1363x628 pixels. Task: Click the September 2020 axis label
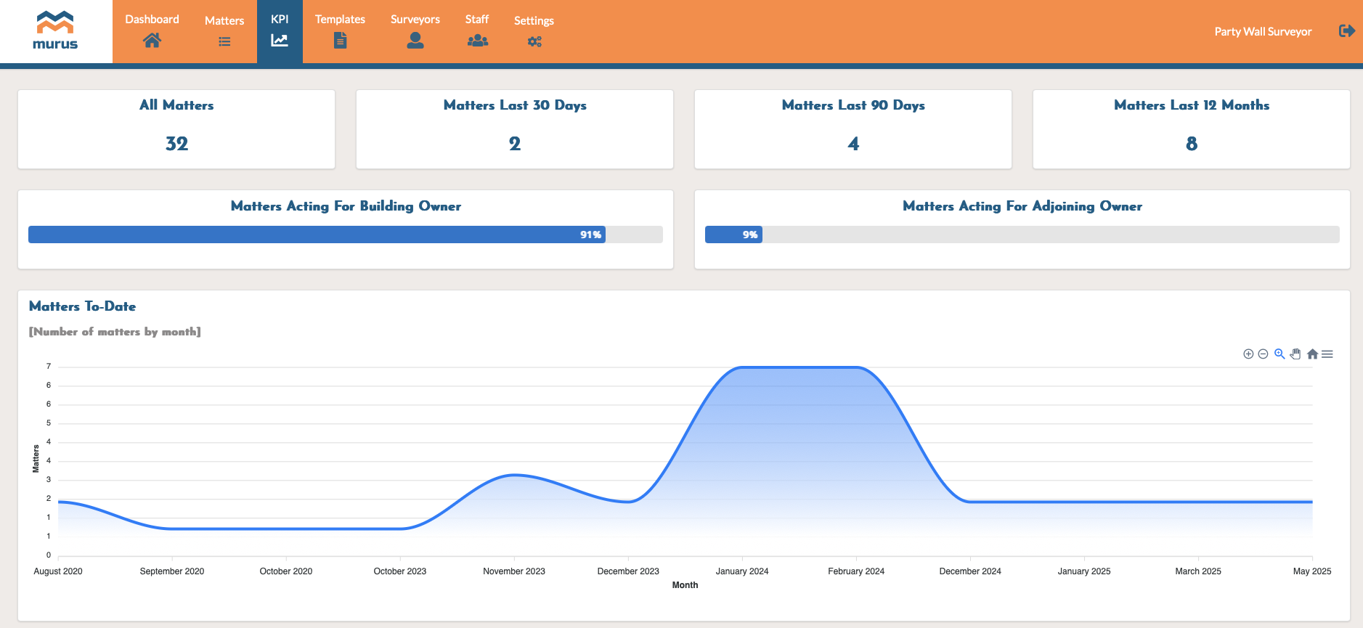point(172,571)
